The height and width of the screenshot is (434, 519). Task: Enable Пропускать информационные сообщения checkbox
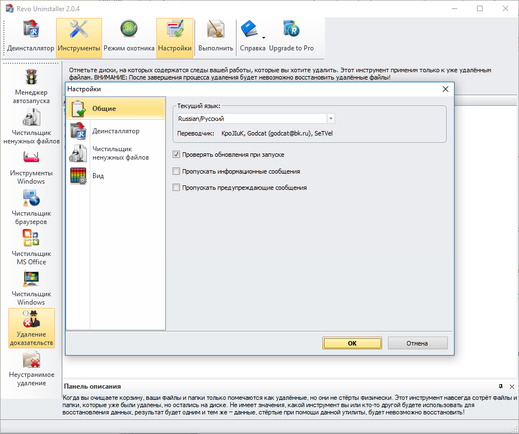177,171
